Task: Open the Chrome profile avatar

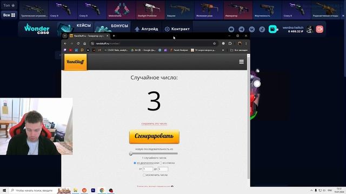Action: click(x=239, y=44)
